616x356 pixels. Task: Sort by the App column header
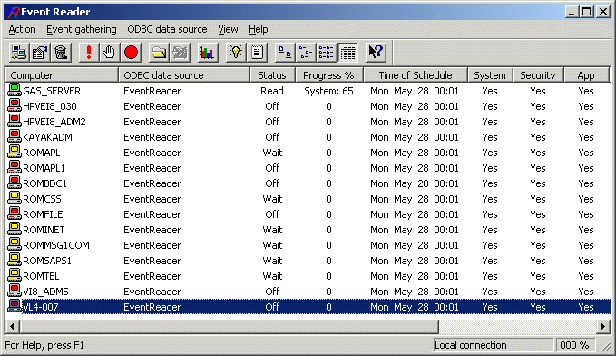point(586,75)
